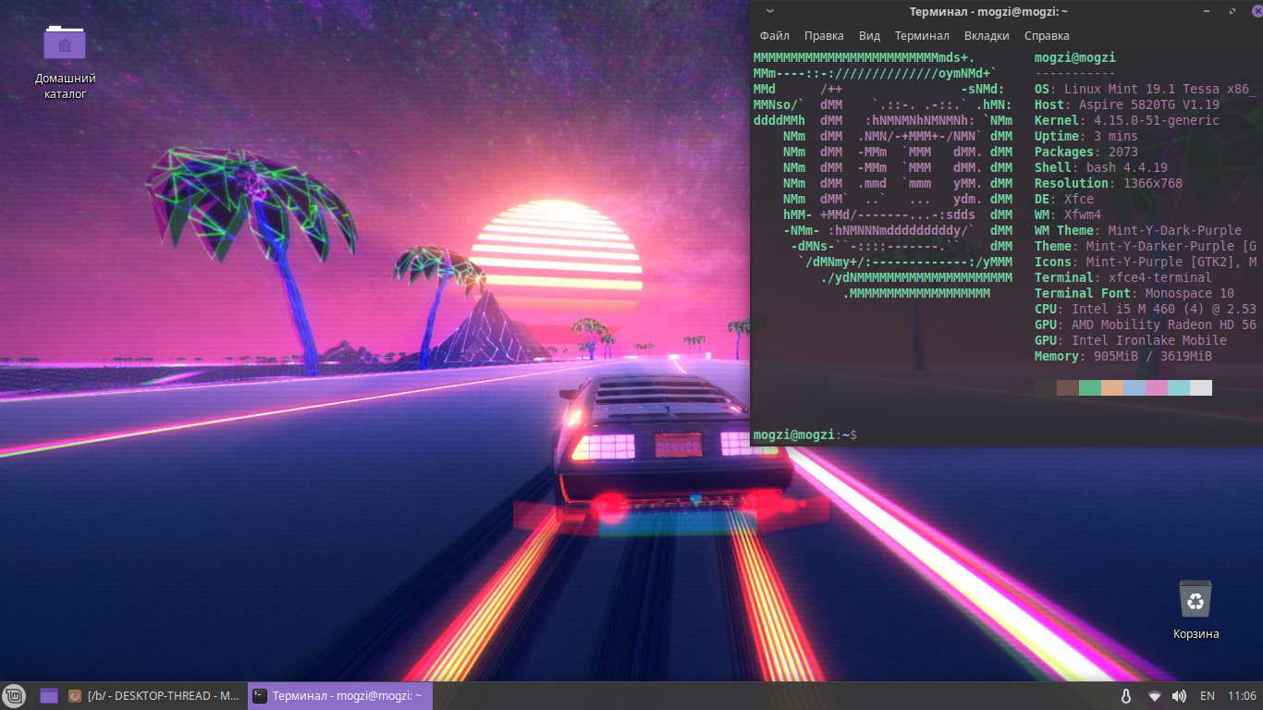Switch keyboard layout via EN indicator

click(1208, 696)
